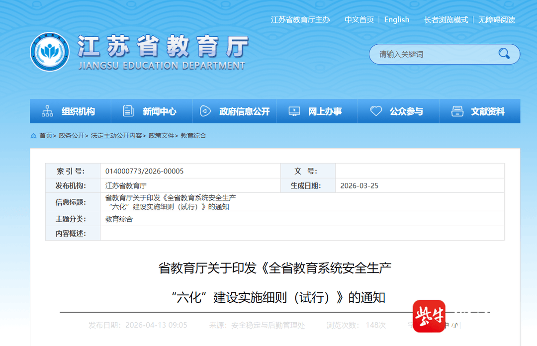This screenshot has width=537, height=346.
Task: Switch to the English site version
Action: (x=397, y=20)
